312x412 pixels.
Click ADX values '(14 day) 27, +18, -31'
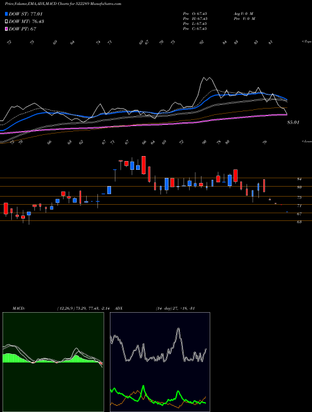(x=175, y=308)
